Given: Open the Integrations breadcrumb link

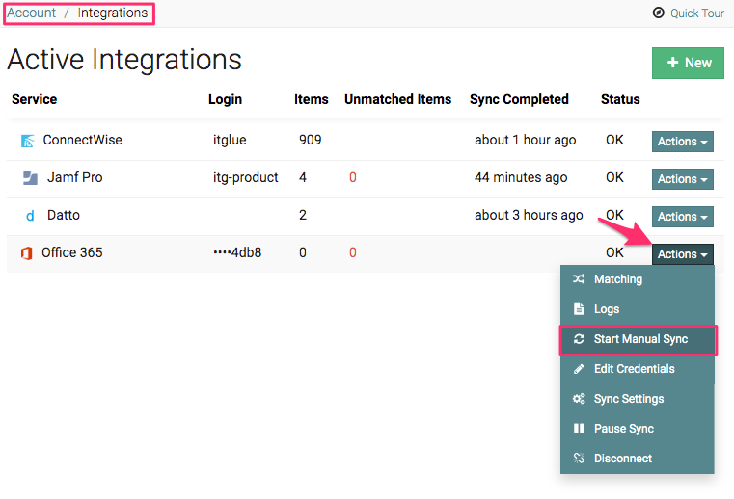Looking at the screenshot, I should pyautogui.click(x=113, y=13).
